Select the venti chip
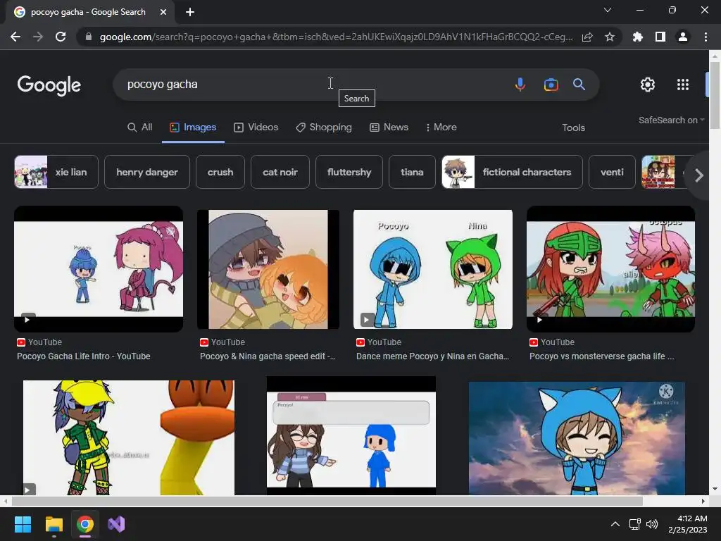This screenshot has height=541, width=721. (612, 172)
